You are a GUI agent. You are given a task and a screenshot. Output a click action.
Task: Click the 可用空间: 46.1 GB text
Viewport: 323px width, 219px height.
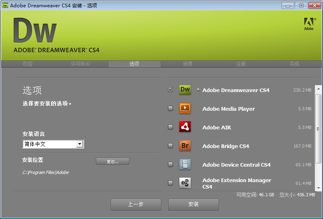pyautogui.click(x=255, y=195)
